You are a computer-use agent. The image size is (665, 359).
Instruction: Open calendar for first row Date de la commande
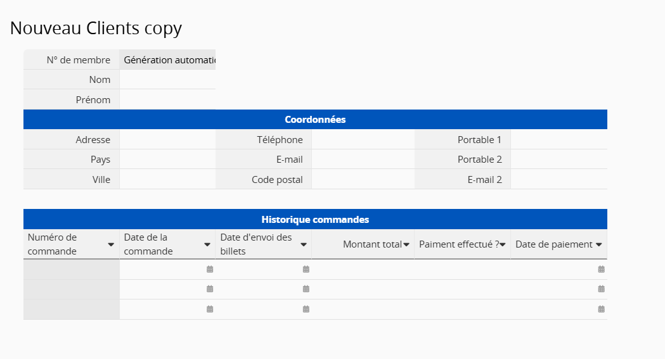[210, 269]
